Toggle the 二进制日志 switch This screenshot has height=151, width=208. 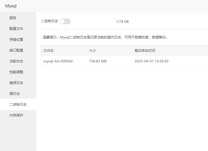pos(65,21)
